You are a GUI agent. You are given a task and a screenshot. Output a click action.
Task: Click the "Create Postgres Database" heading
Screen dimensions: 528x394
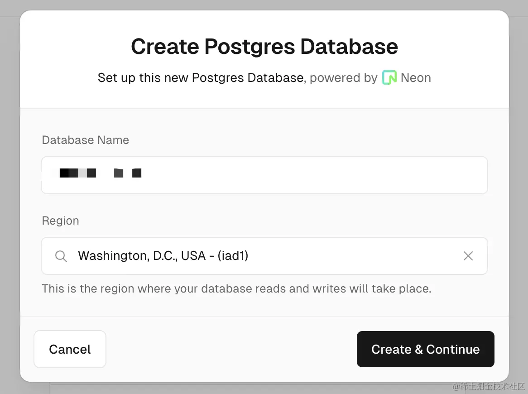(264, 47)
